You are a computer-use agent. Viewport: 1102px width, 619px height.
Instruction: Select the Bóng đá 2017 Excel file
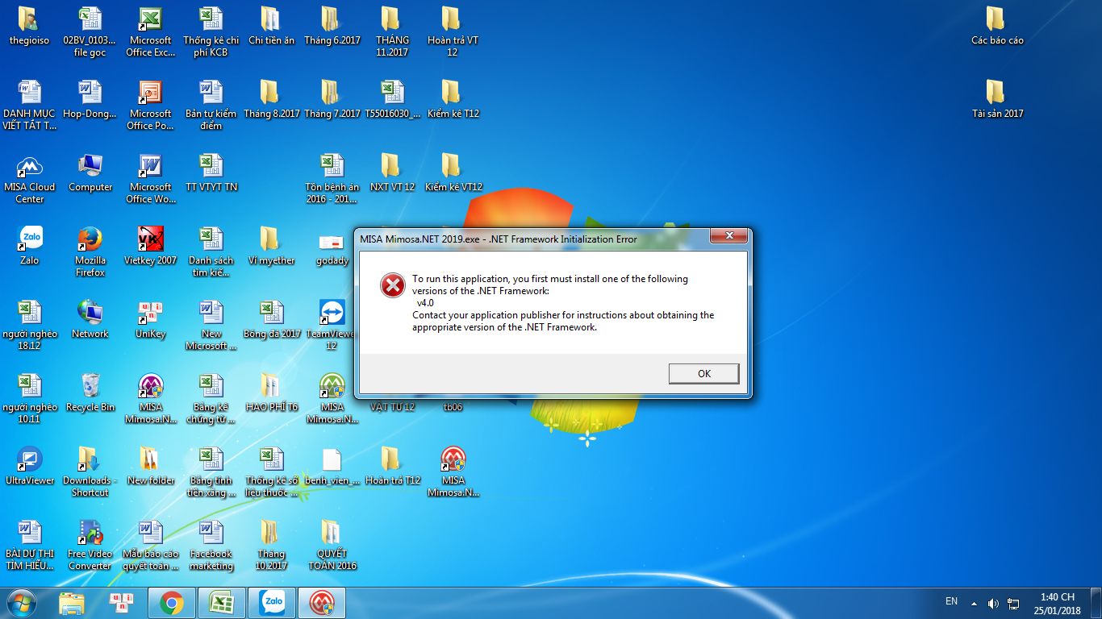click(x=271, y=320)
